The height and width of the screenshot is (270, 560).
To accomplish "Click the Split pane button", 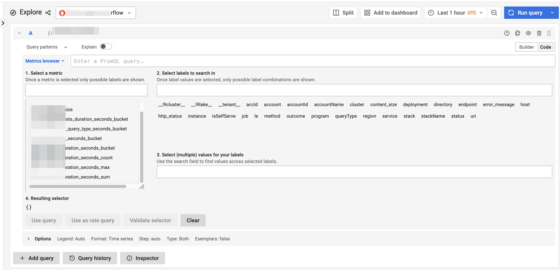I will [x=343, y=13].
